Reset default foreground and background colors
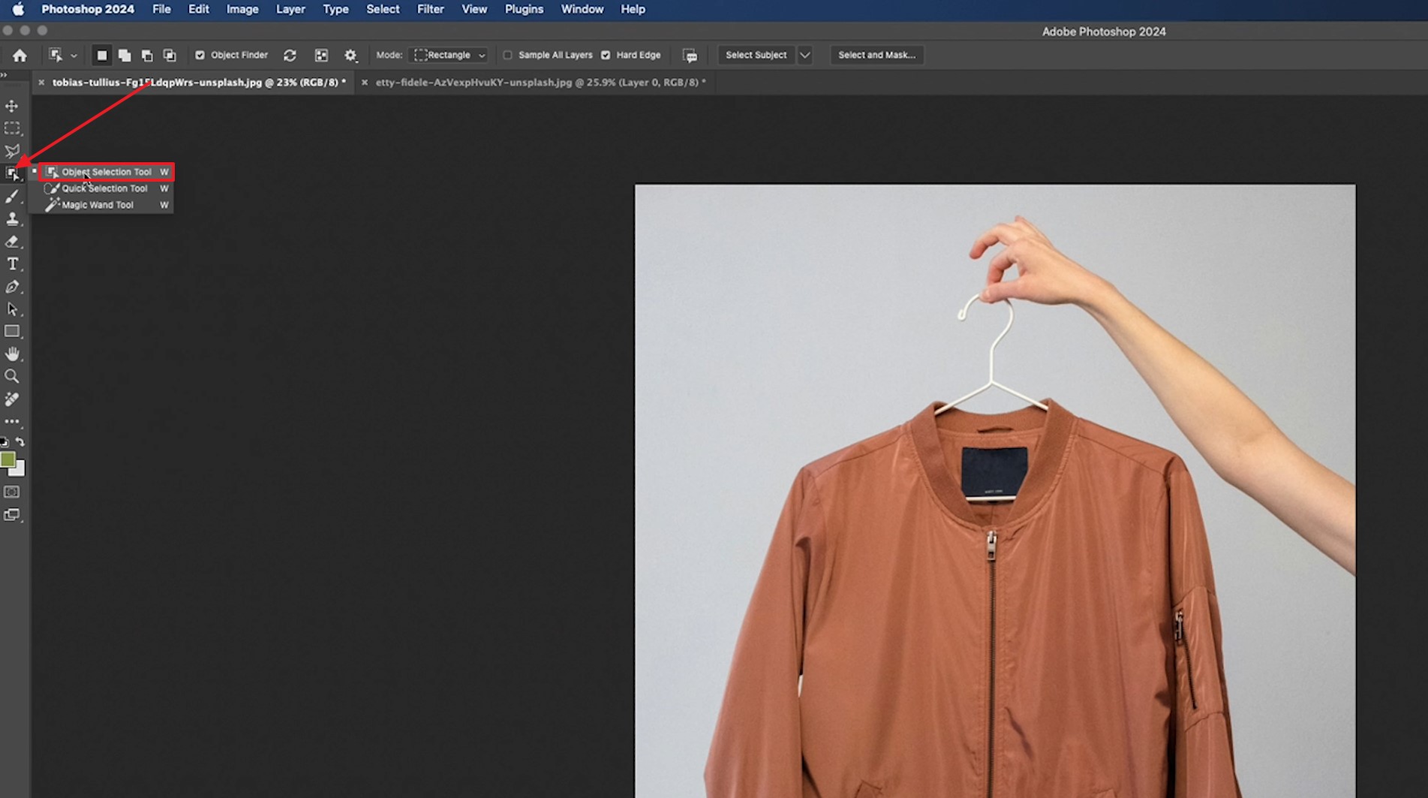 coord(5,442)
